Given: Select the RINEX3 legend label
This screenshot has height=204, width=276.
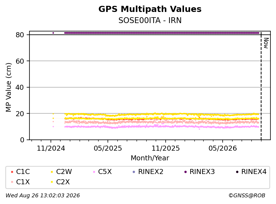Looking at the screenshot, I should tap(202, 172).
